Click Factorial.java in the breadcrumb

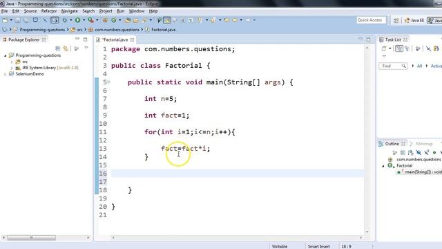[163, 30]
